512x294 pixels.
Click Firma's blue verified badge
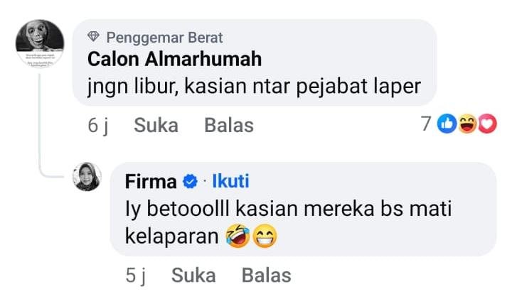point(190,182)
